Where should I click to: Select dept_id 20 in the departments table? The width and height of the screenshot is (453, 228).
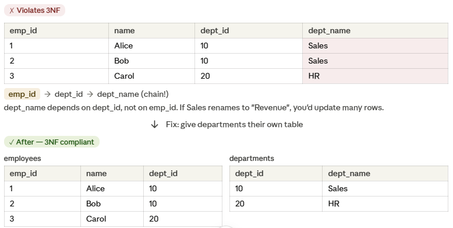pyautogui.click(x=276, y=204)
